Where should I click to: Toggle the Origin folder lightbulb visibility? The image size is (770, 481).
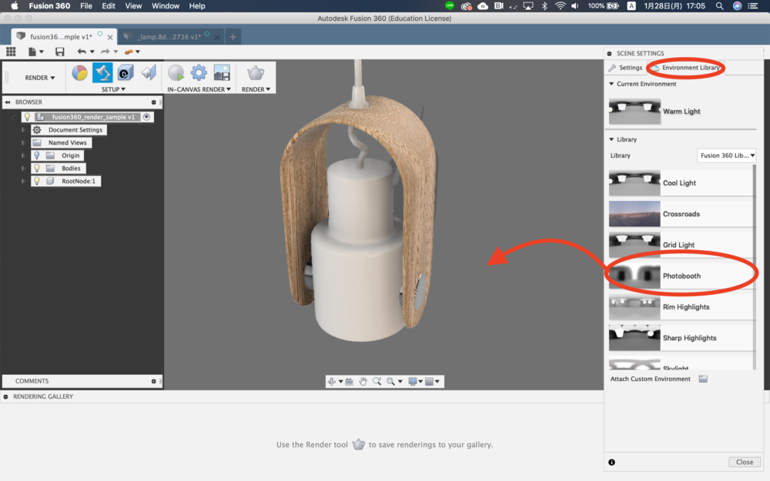36,155
